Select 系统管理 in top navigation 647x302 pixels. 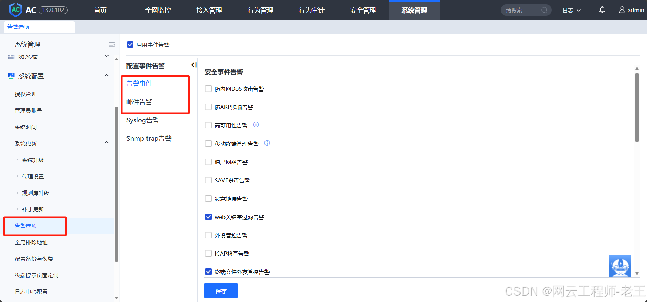click(x=414, y=10)
